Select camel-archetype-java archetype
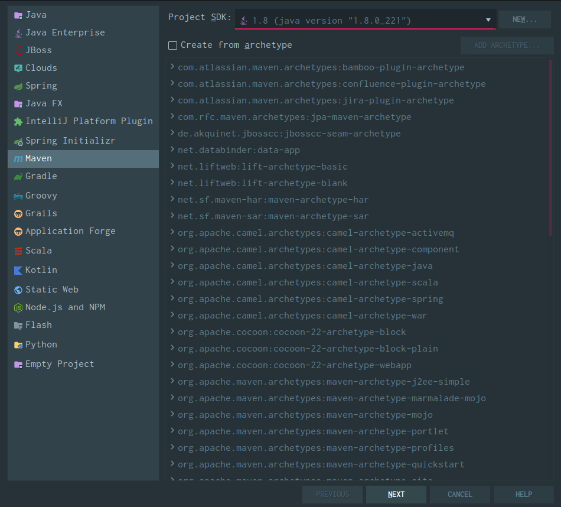The image size is (561, 507). [x=305, y=266]
